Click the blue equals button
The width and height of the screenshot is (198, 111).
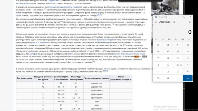(188, 78)
